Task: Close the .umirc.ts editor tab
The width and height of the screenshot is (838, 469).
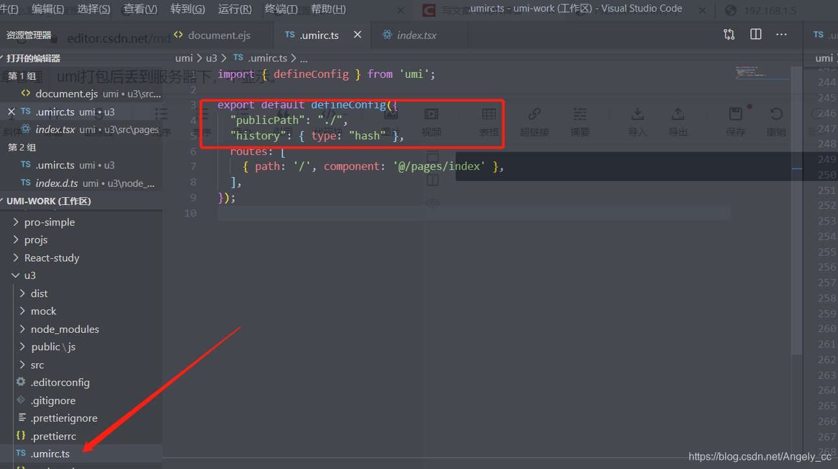Action: tap(357, 35)
